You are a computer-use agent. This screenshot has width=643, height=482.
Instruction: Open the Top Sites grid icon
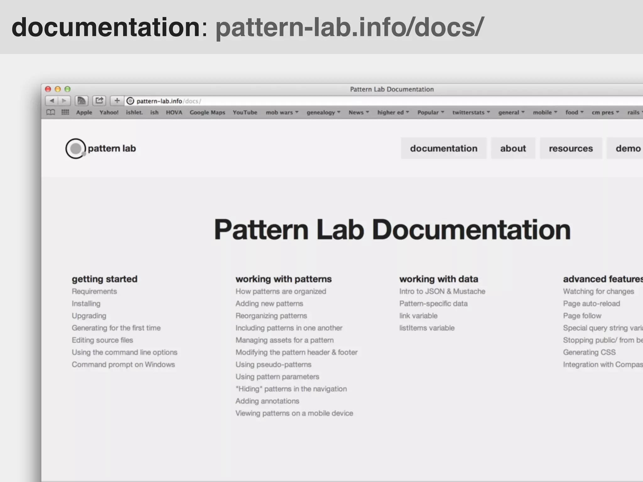click(65, 112)
